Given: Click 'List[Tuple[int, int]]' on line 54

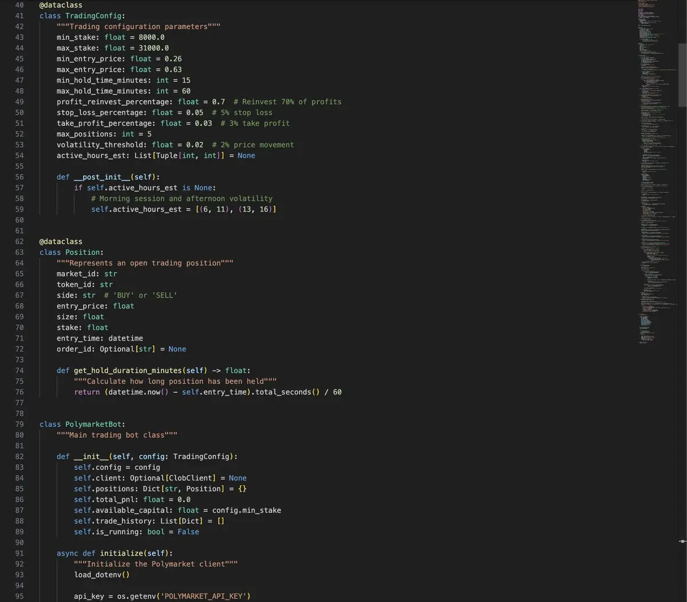Looking at the screenshot, I should (180, 156).
